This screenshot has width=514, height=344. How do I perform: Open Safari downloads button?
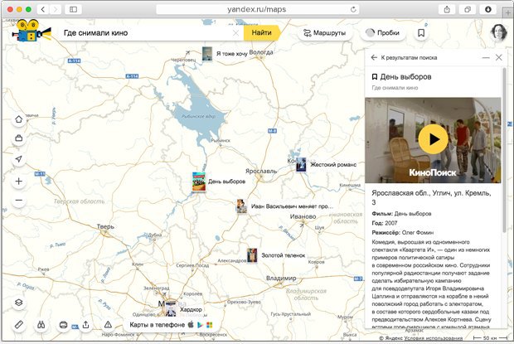click(x=487, y=9)
